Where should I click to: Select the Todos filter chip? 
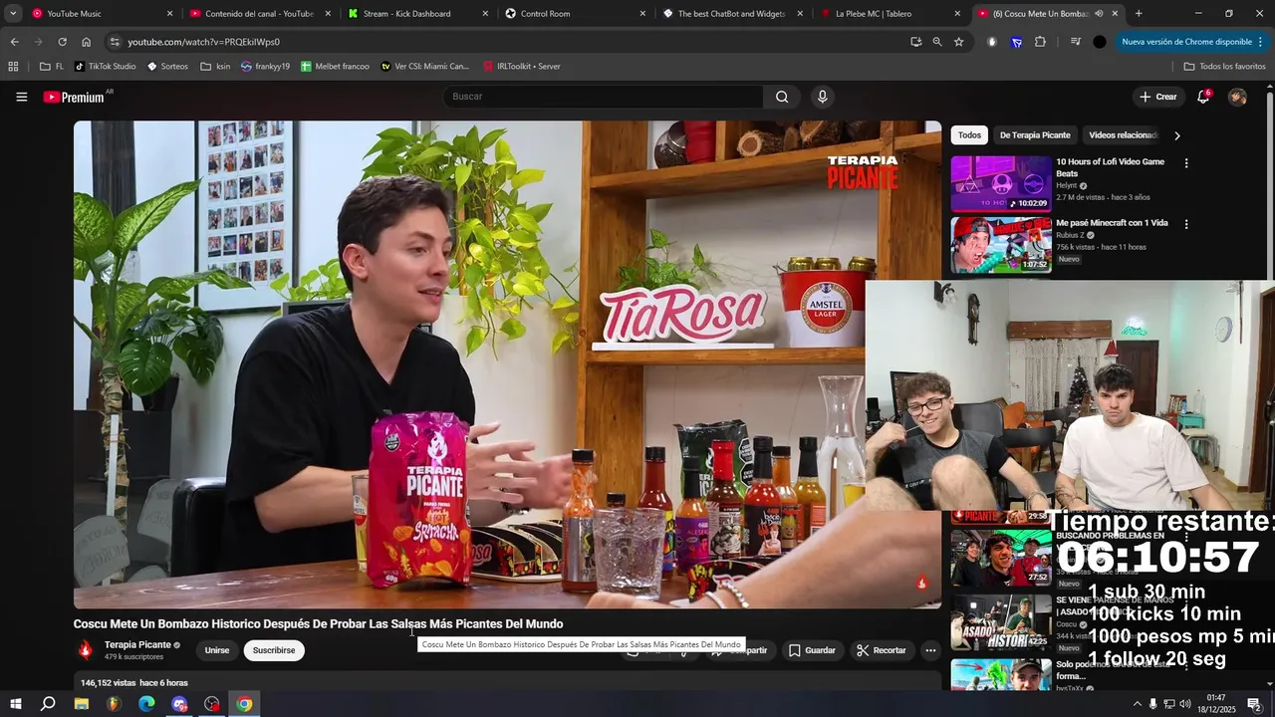pos(969,135)
